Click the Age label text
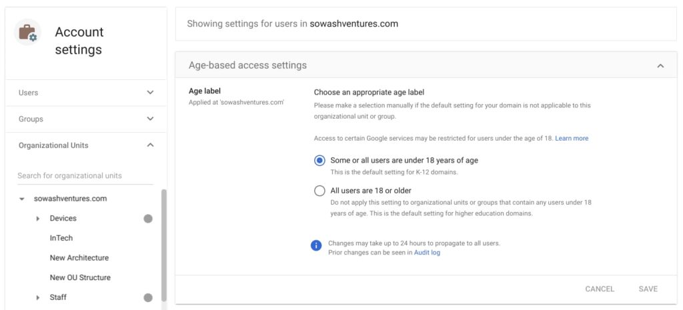Image resolution: width=683 pixels, height=310 pixels. point(205,91)
